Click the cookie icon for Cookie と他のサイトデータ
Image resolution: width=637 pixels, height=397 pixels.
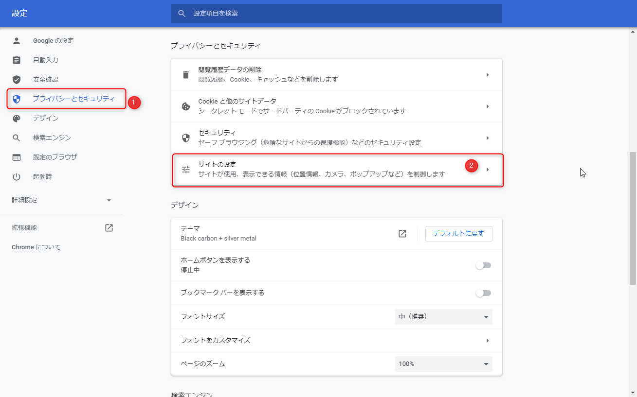185,106
